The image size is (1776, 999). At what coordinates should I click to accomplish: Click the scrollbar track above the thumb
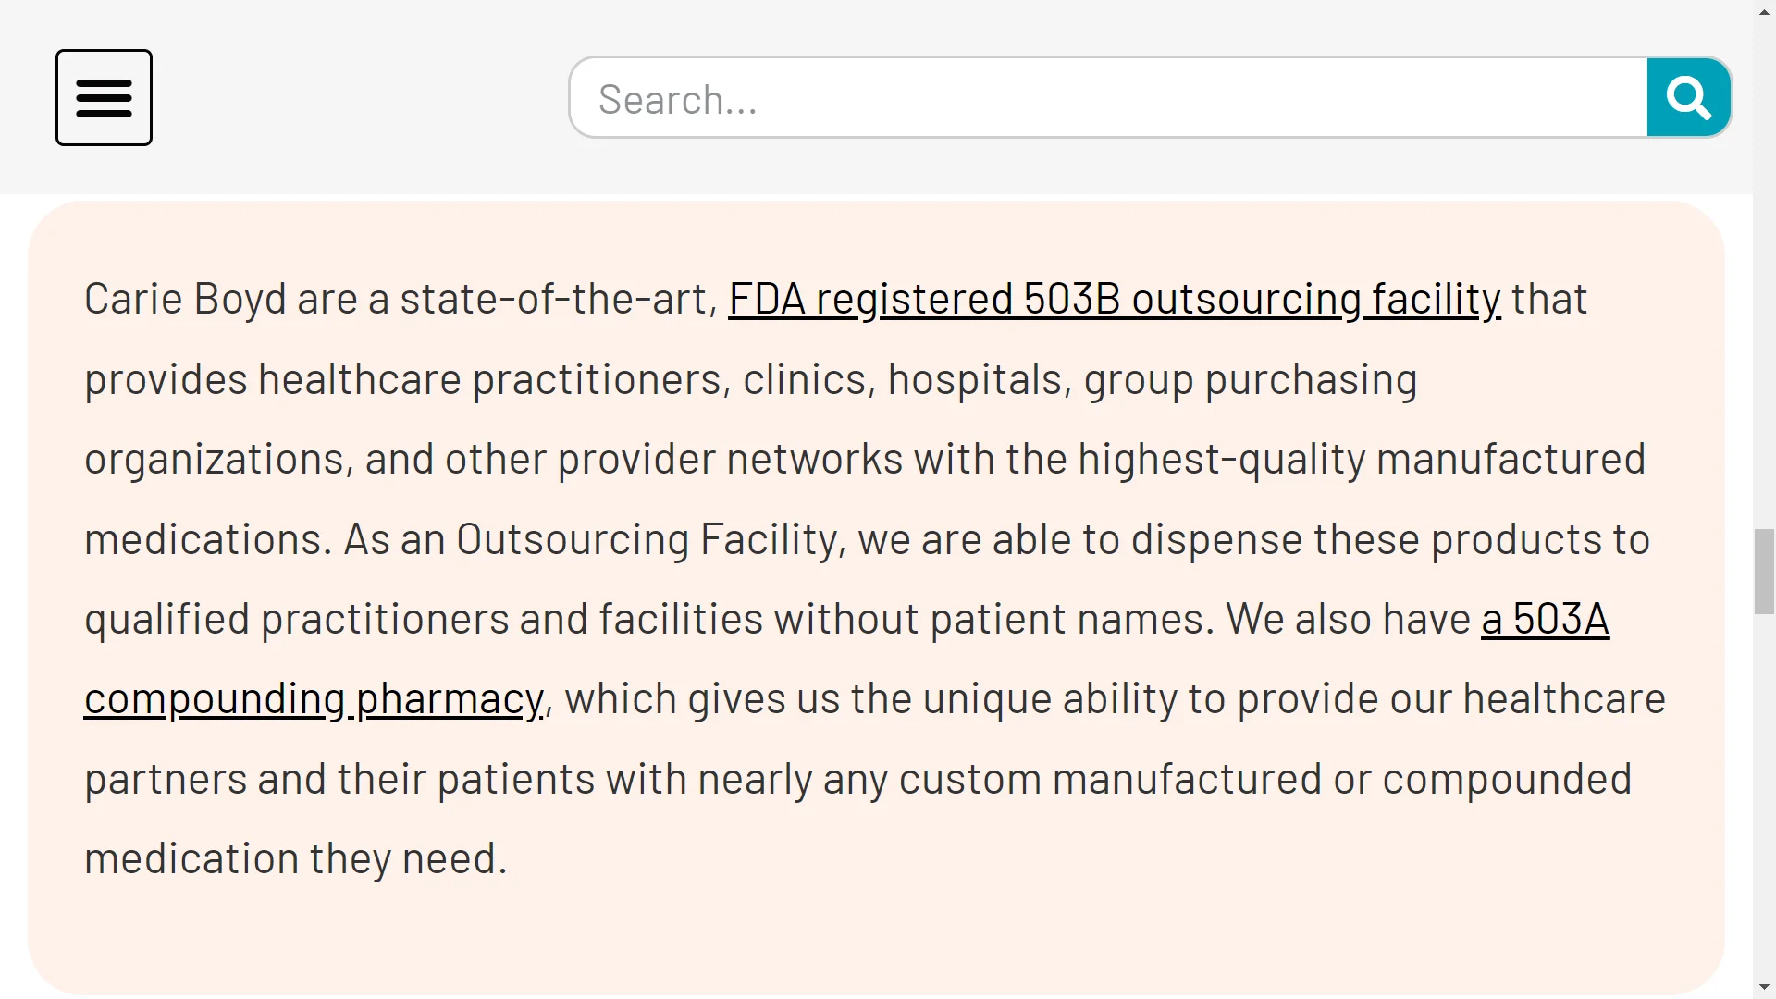click(x=1764, y=276)
